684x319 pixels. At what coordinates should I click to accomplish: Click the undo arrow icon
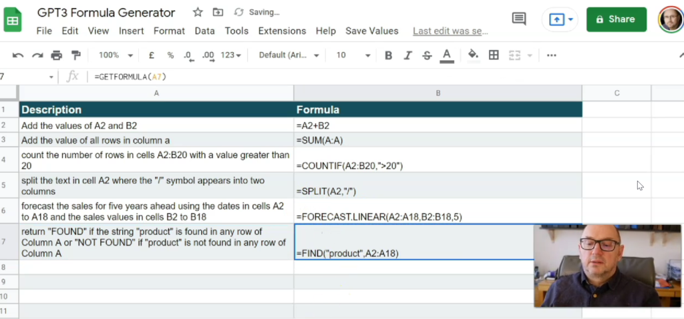18,55
